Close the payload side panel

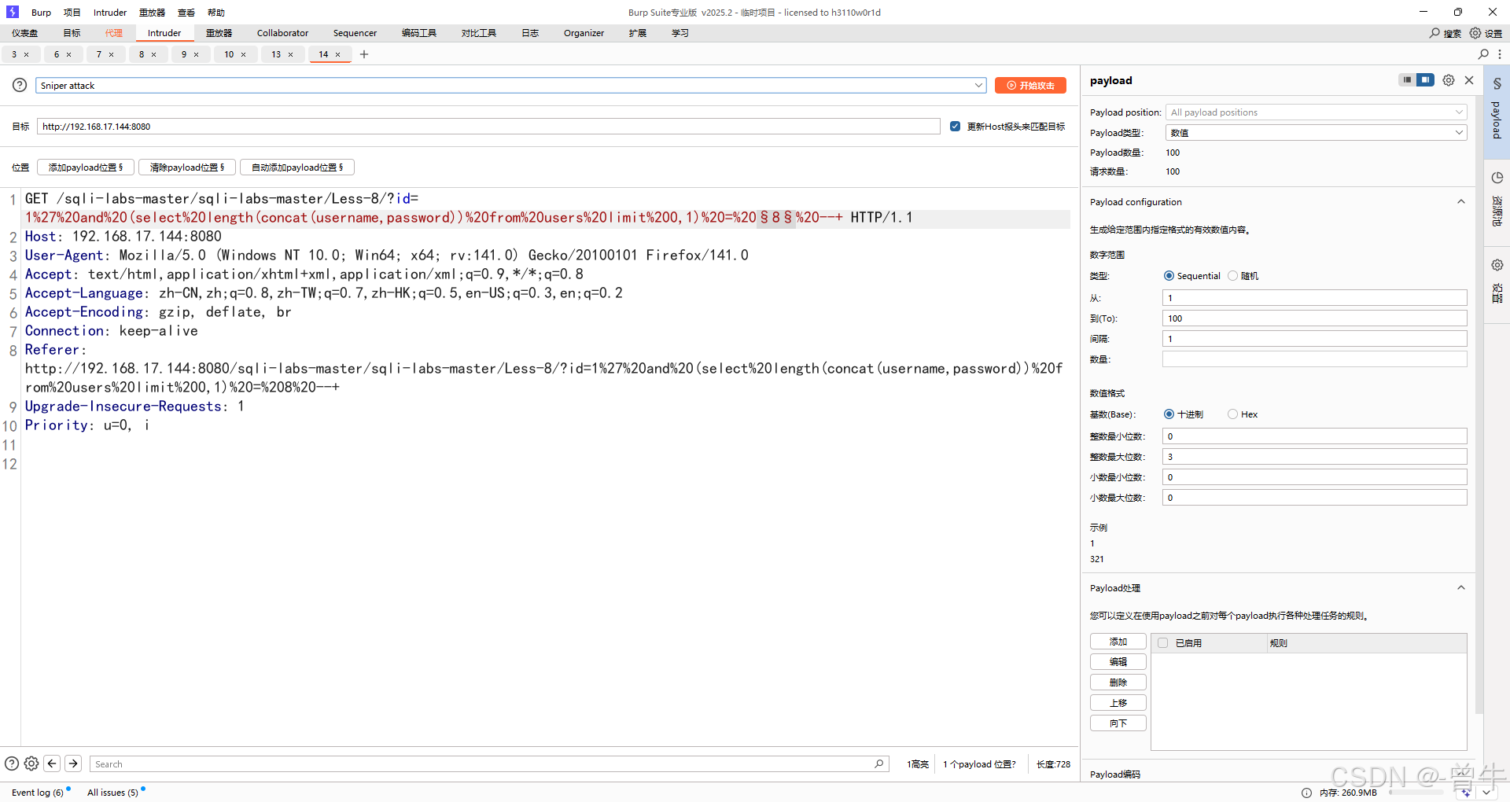(1469, 80)
